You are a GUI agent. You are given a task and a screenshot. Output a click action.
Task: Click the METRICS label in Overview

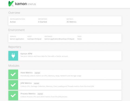click(x=70, y=19)
